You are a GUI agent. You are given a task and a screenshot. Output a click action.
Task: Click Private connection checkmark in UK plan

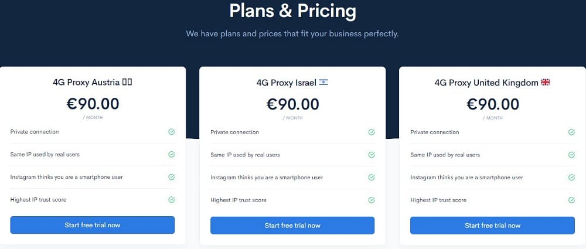point(571,132)
